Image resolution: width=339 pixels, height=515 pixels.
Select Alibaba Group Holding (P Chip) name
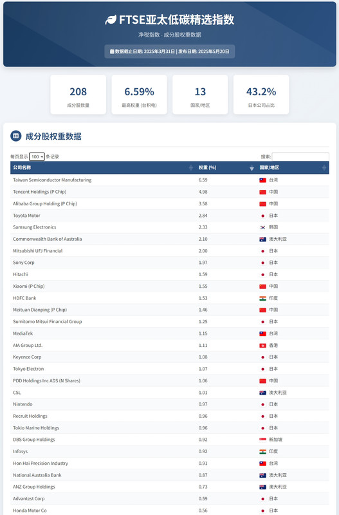tap(45, 203)
